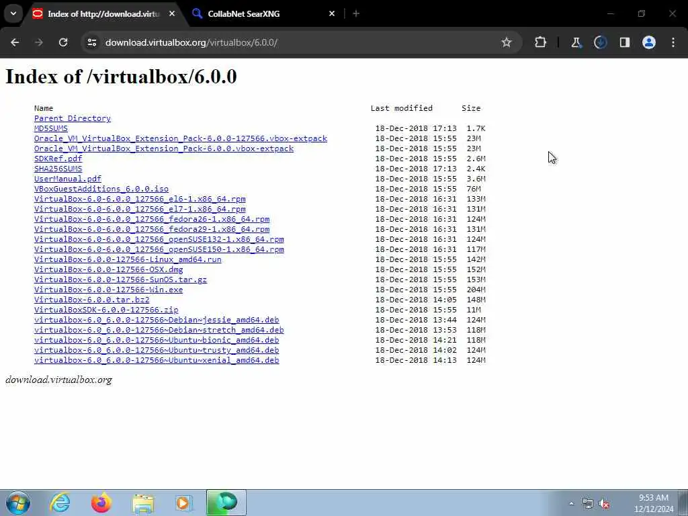The height and width of the screenshot is (516, 688).
Task: Download VBoxGuestAdditions_6.0.0.iso
Action: click(101, 189)
